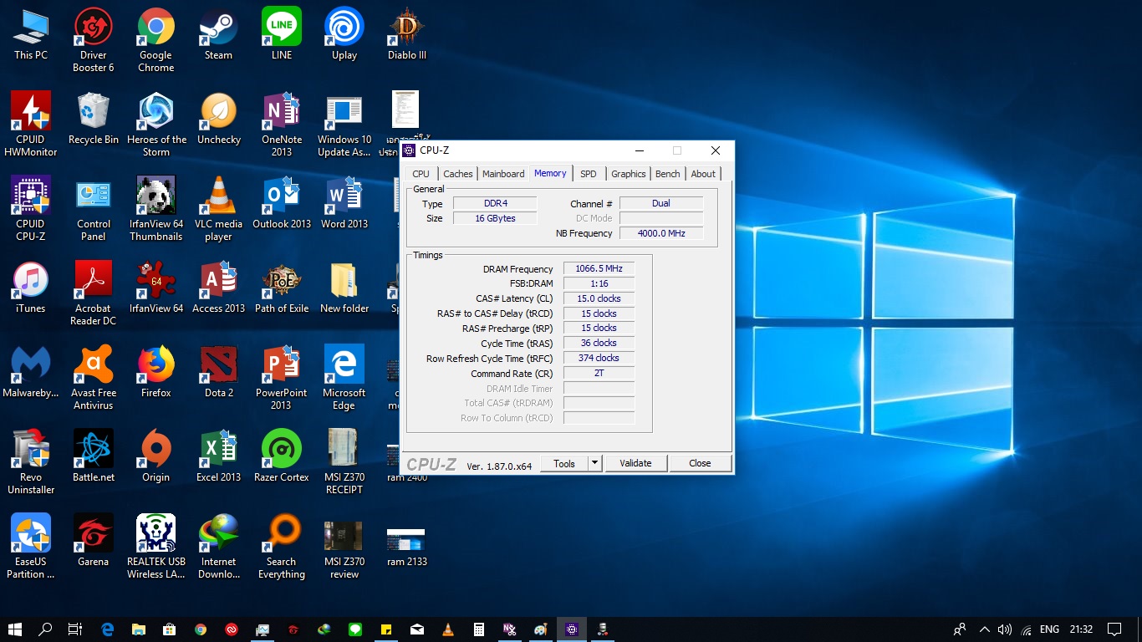Screen dimensions: 1142x642
Task: Click the DRAM Frequency 1066.5 MHz value
Action: [x=599, y=268]
